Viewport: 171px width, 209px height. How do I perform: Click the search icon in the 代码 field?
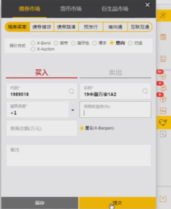point(71,91)
